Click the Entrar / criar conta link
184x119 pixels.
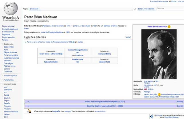[177, 1]
